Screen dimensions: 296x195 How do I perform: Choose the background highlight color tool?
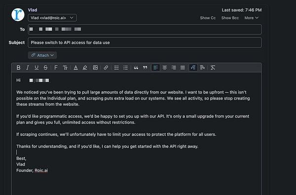pyautogui.click(x=85, y=67)
